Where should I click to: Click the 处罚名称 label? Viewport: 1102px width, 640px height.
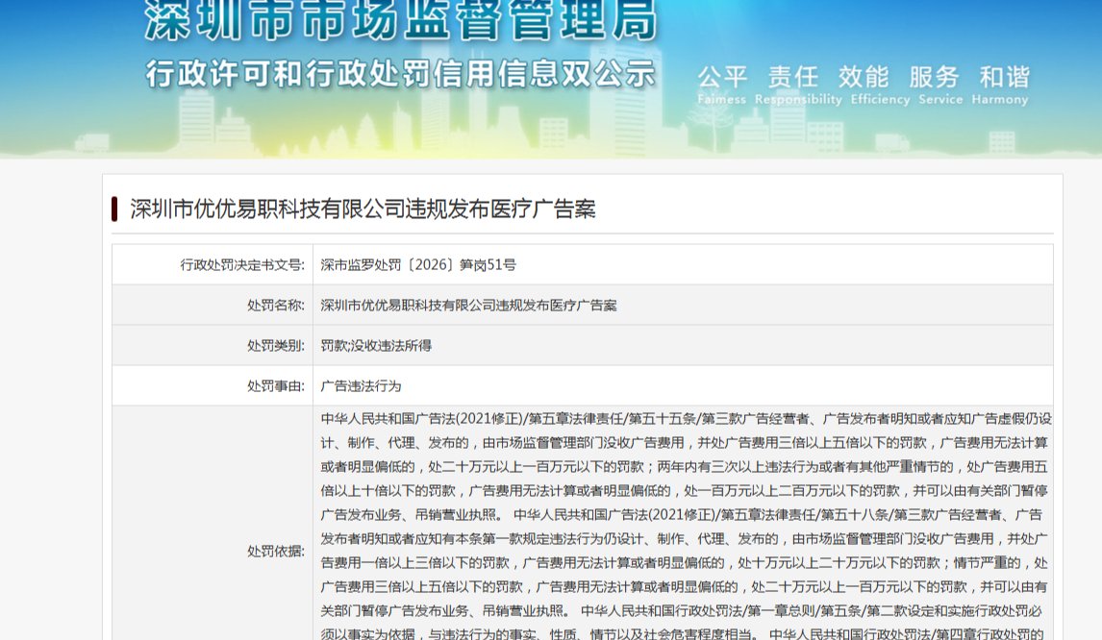click(275, 305)
